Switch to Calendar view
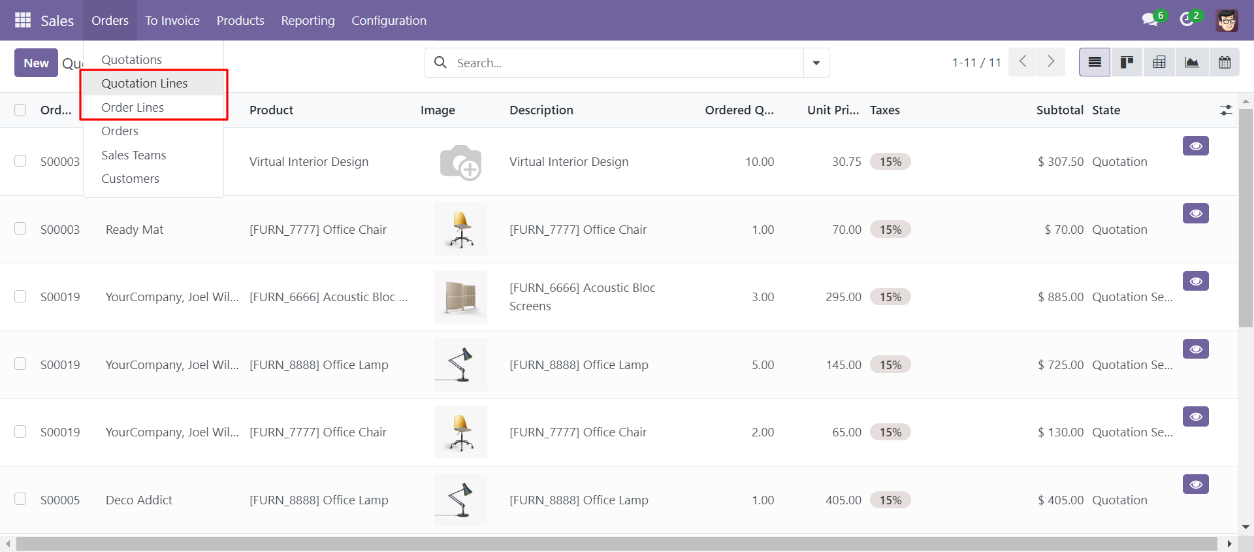Image resolution: width=1254 pixels, height=552 pixels. 1225,63
